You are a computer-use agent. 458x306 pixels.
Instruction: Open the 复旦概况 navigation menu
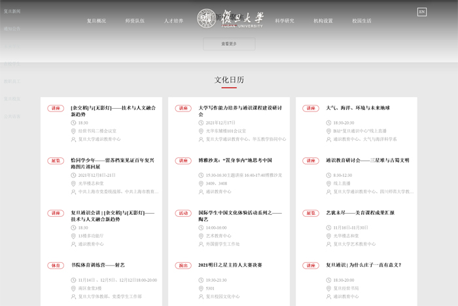[96, 21]
